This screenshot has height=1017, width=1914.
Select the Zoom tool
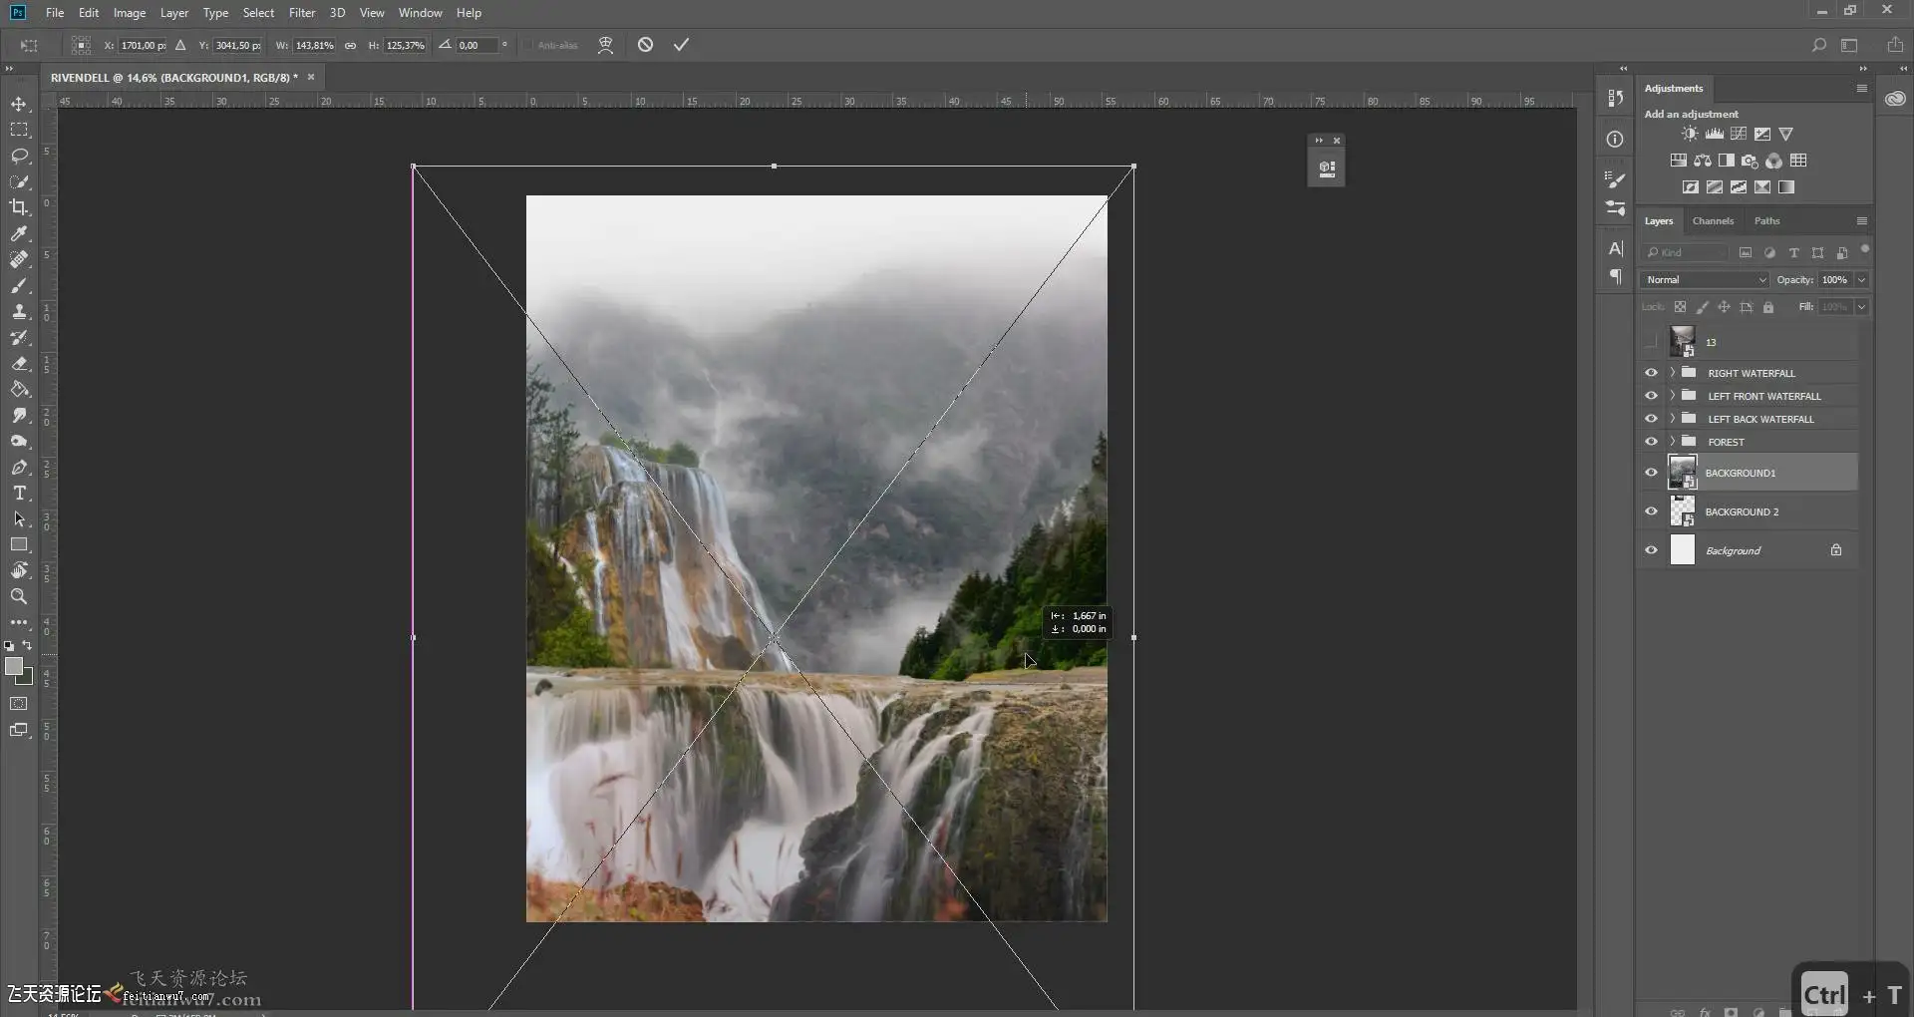point(19,596)
